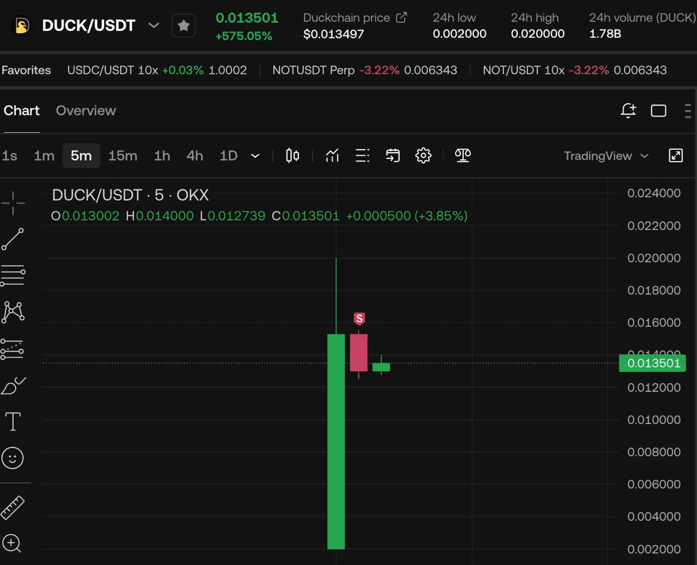697x565 pixels.
Task: Select the 1h timeframe
Action: coord(162,156)
